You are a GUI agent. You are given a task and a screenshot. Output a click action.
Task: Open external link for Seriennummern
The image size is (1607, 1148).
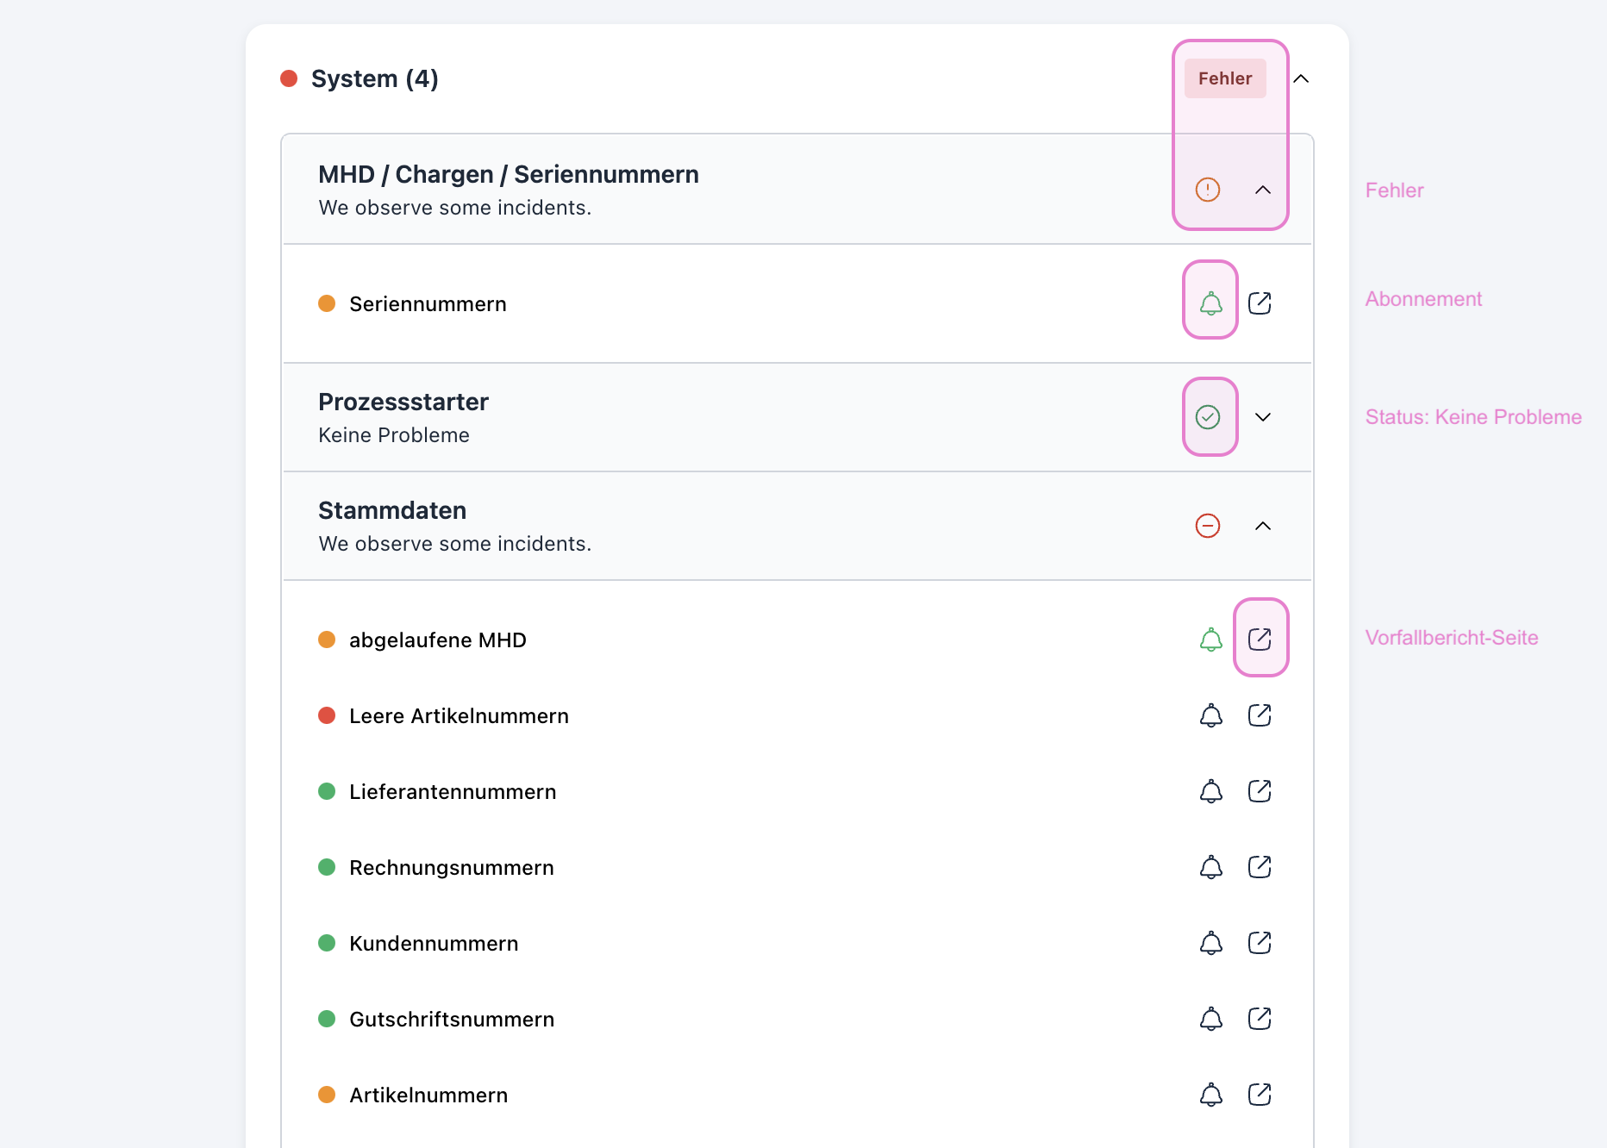pyautogui.click(x=1260, y=303)
